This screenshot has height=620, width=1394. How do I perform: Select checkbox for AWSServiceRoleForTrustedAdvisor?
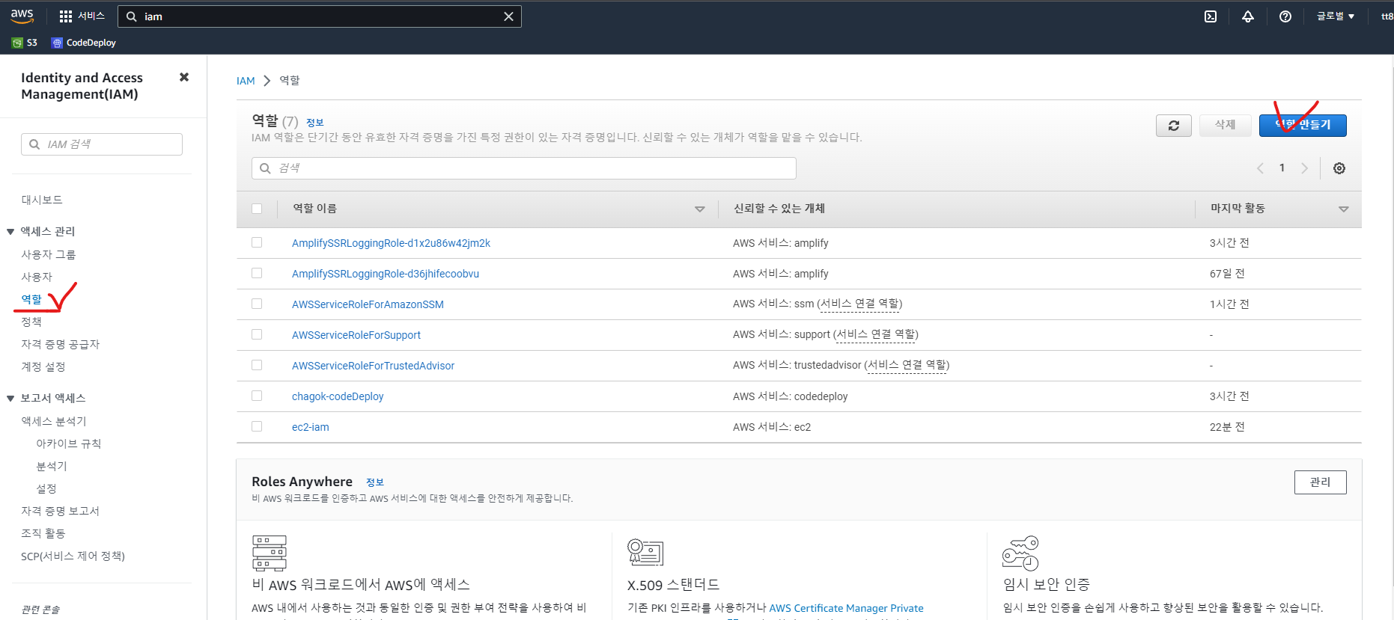point(257,365)
